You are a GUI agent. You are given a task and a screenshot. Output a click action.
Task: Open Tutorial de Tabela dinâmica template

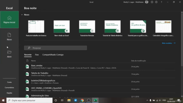[x=112, y=28]
